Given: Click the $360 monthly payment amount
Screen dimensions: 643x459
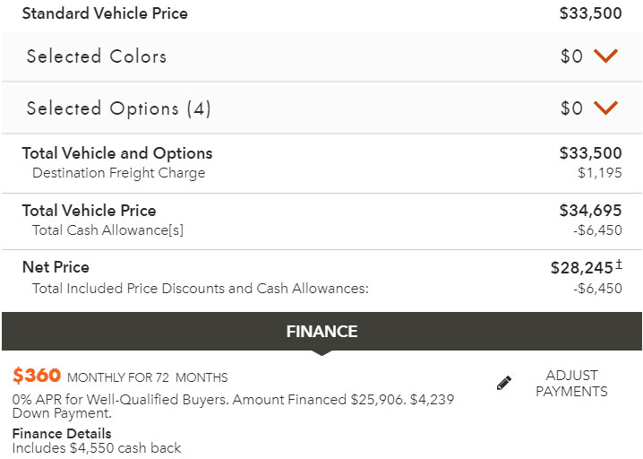Looking at the screenshot, I should click(x=37, y=376).
